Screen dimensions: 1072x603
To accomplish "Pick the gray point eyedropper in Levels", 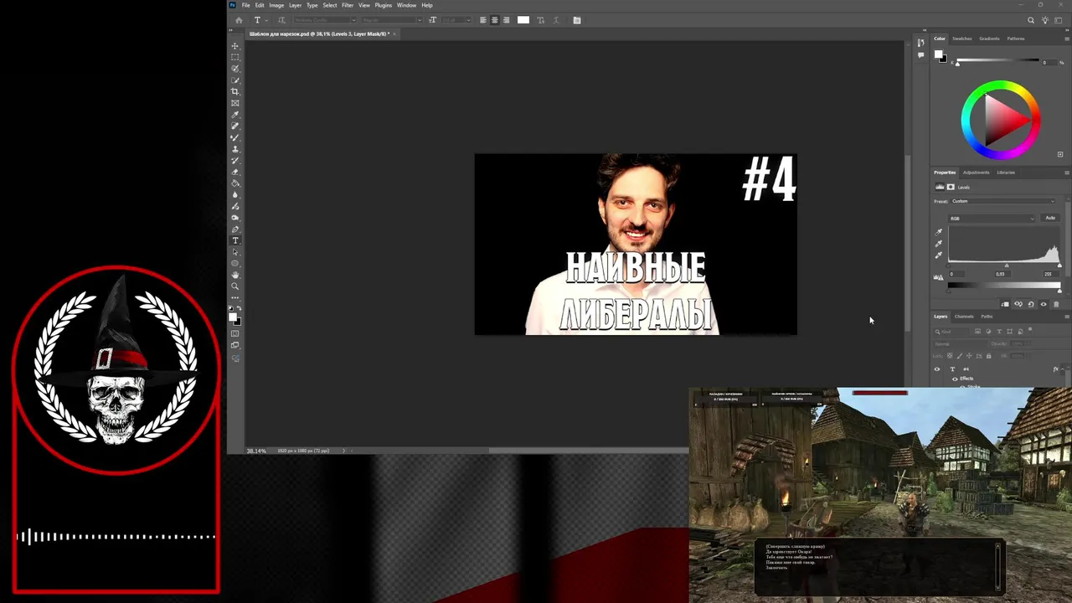I will click(x=938, y=244).
